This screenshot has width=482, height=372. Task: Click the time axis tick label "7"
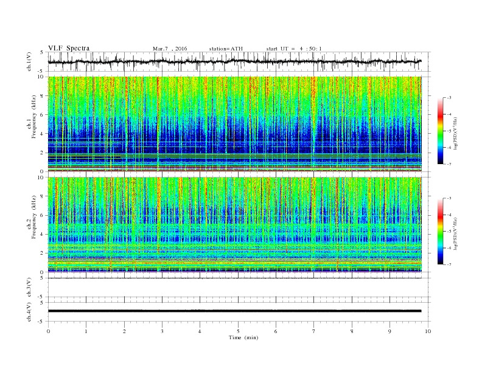(x=314, y=331)
